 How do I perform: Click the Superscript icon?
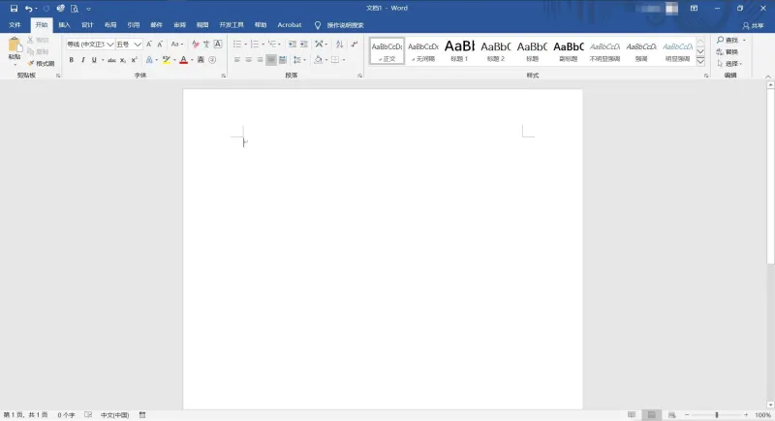coord(134,60)
